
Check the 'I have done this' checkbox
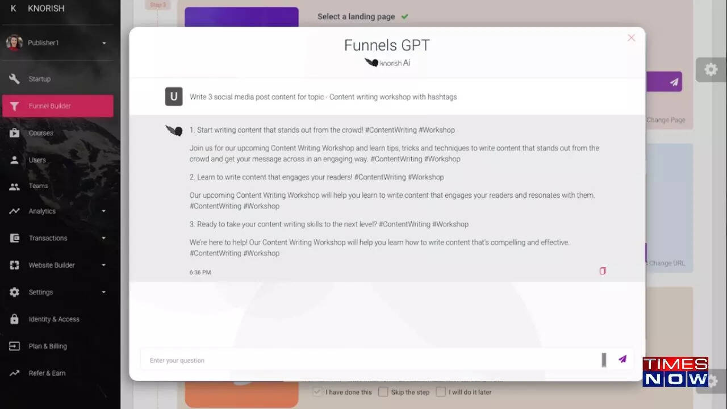tap(317, 391)
